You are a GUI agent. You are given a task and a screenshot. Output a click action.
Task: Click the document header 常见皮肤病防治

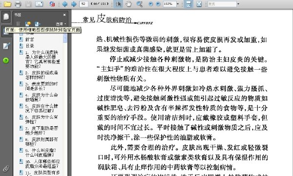(107, 19)
